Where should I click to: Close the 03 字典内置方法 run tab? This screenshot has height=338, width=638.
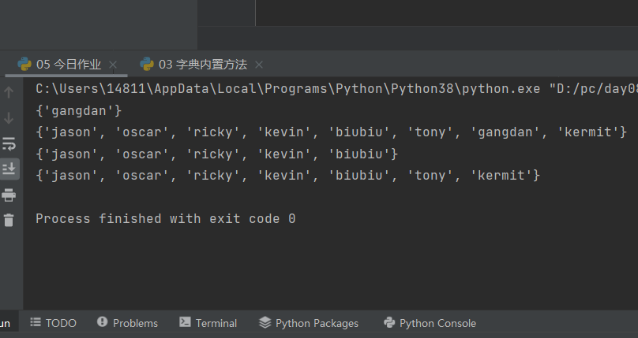click(x=259, y=65)
